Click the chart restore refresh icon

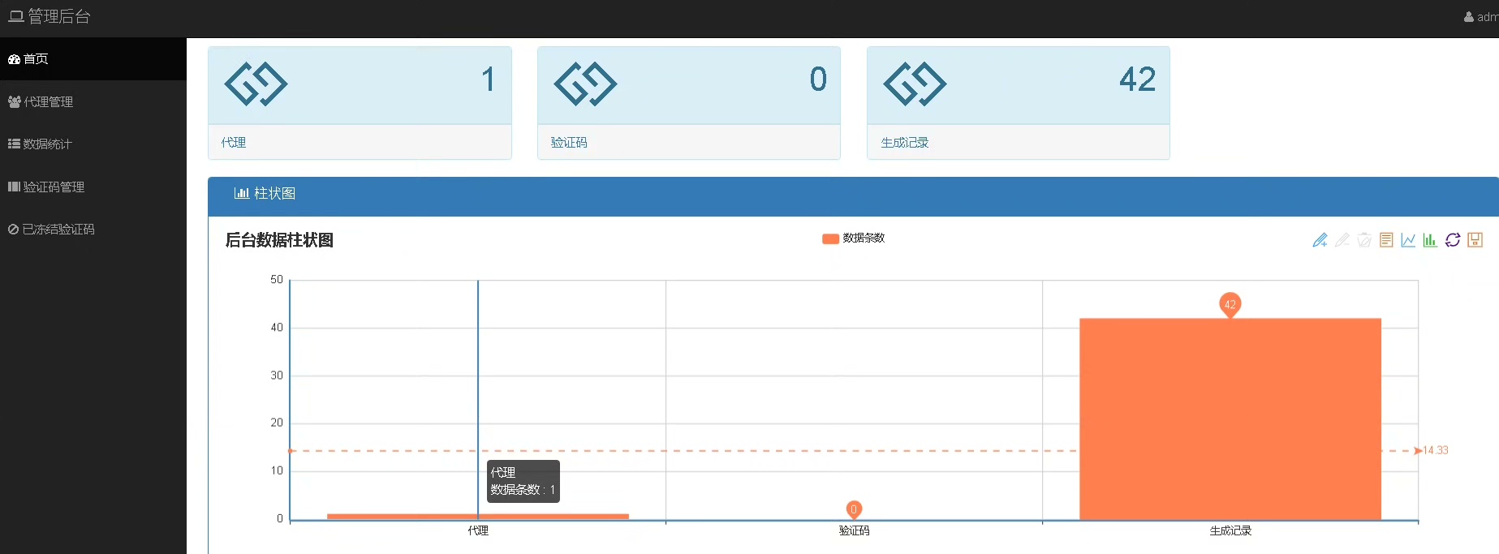[x=1453, y=240]
